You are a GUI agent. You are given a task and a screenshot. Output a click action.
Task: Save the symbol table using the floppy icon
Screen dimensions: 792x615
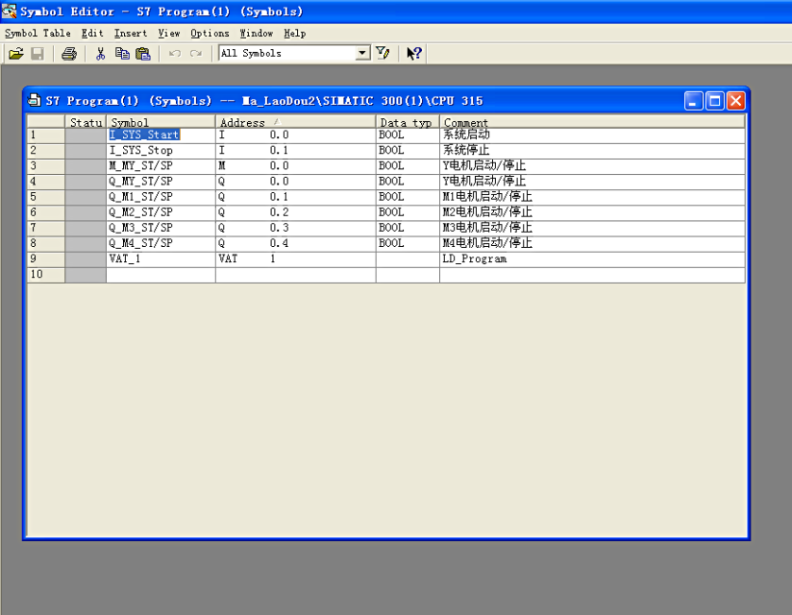point(37,54)
